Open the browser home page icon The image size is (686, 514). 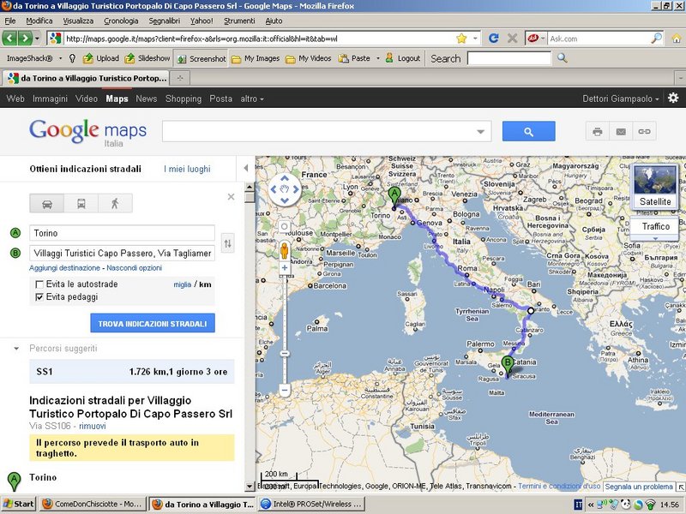coord(677,39)
